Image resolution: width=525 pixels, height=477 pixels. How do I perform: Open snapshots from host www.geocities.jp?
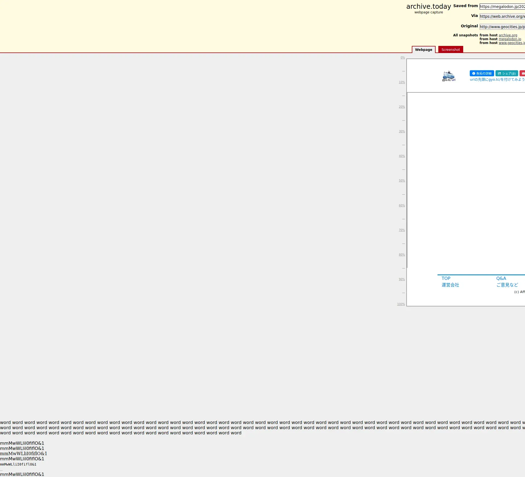coord(511,43)
